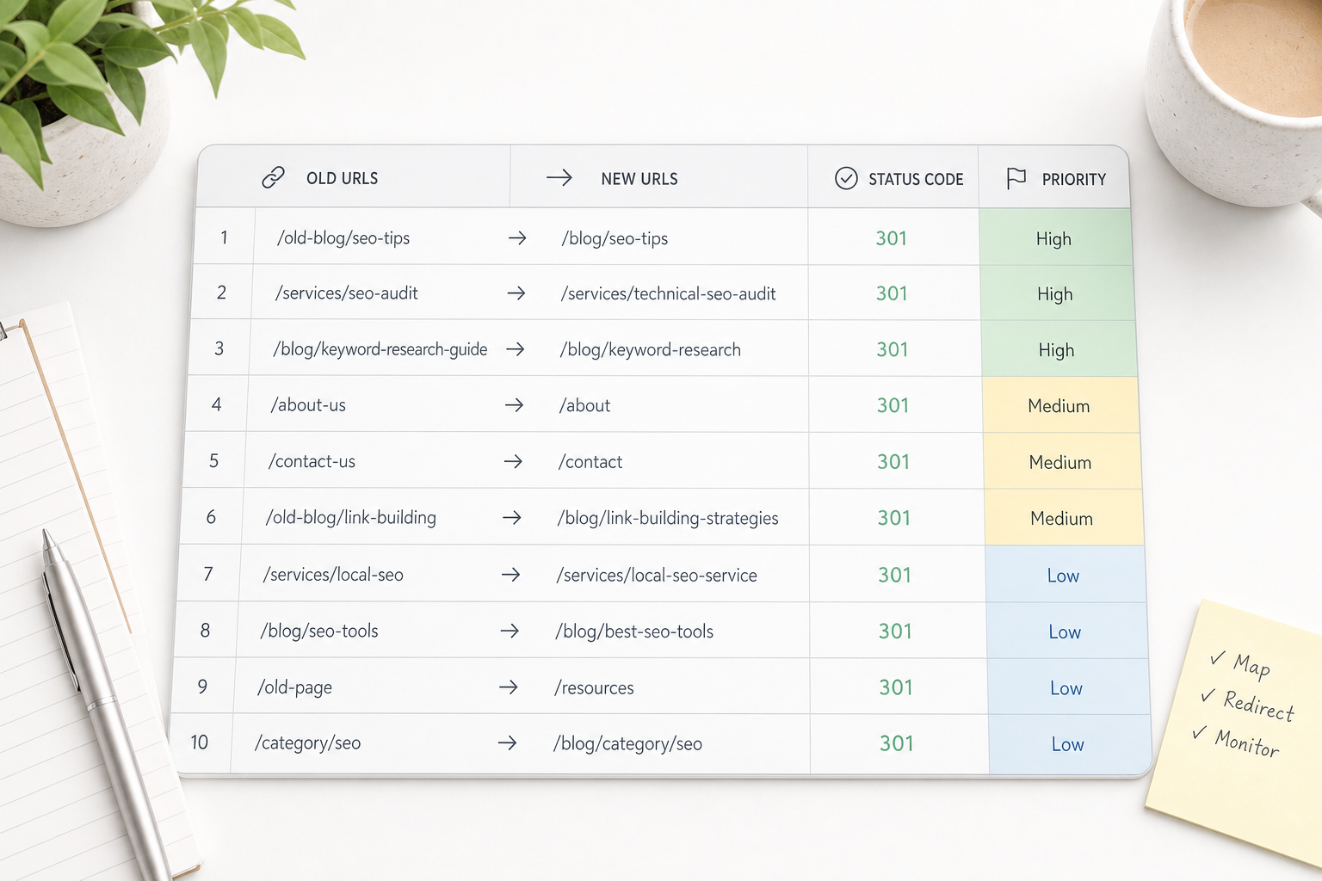Open the /services/technical-seo-audit new URL

668,294
